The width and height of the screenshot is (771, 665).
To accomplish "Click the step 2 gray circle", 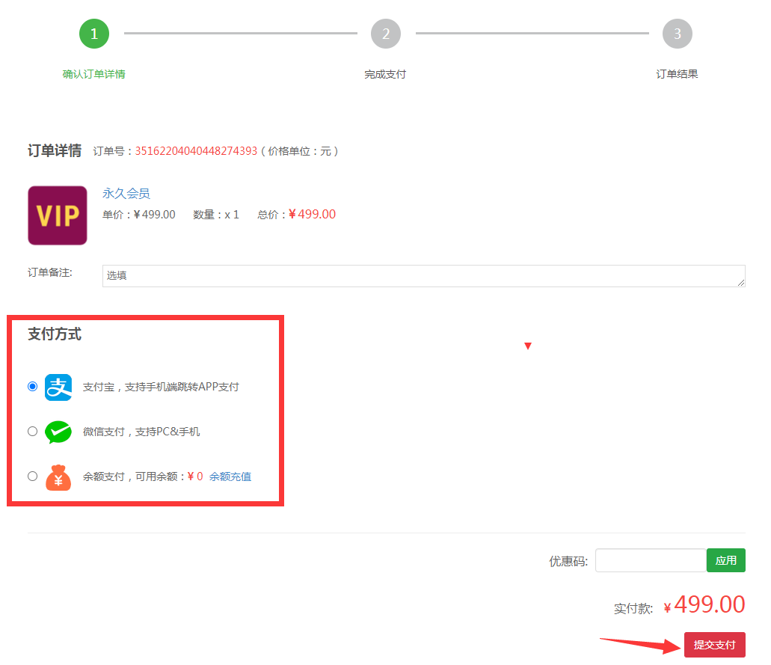I will coord(386,34).
